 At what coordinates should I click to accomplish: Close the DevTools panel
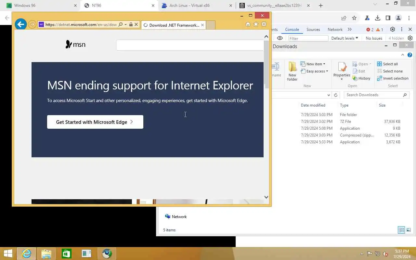coord(410,30)
